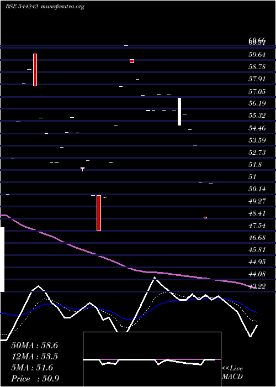
Task: Click the 50MA : 58.6 readout
Action: point(34,346)
